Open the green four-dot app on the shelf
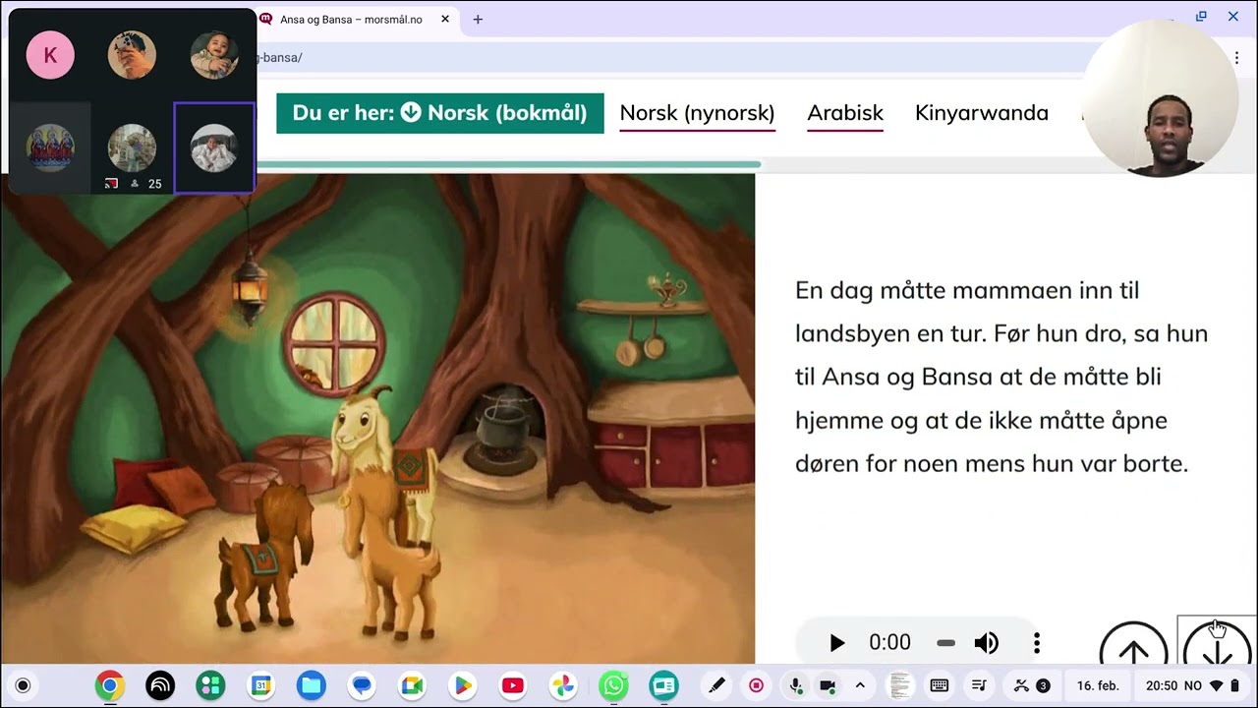Viewport: 1258px width, 708px height. pos(210,685)
